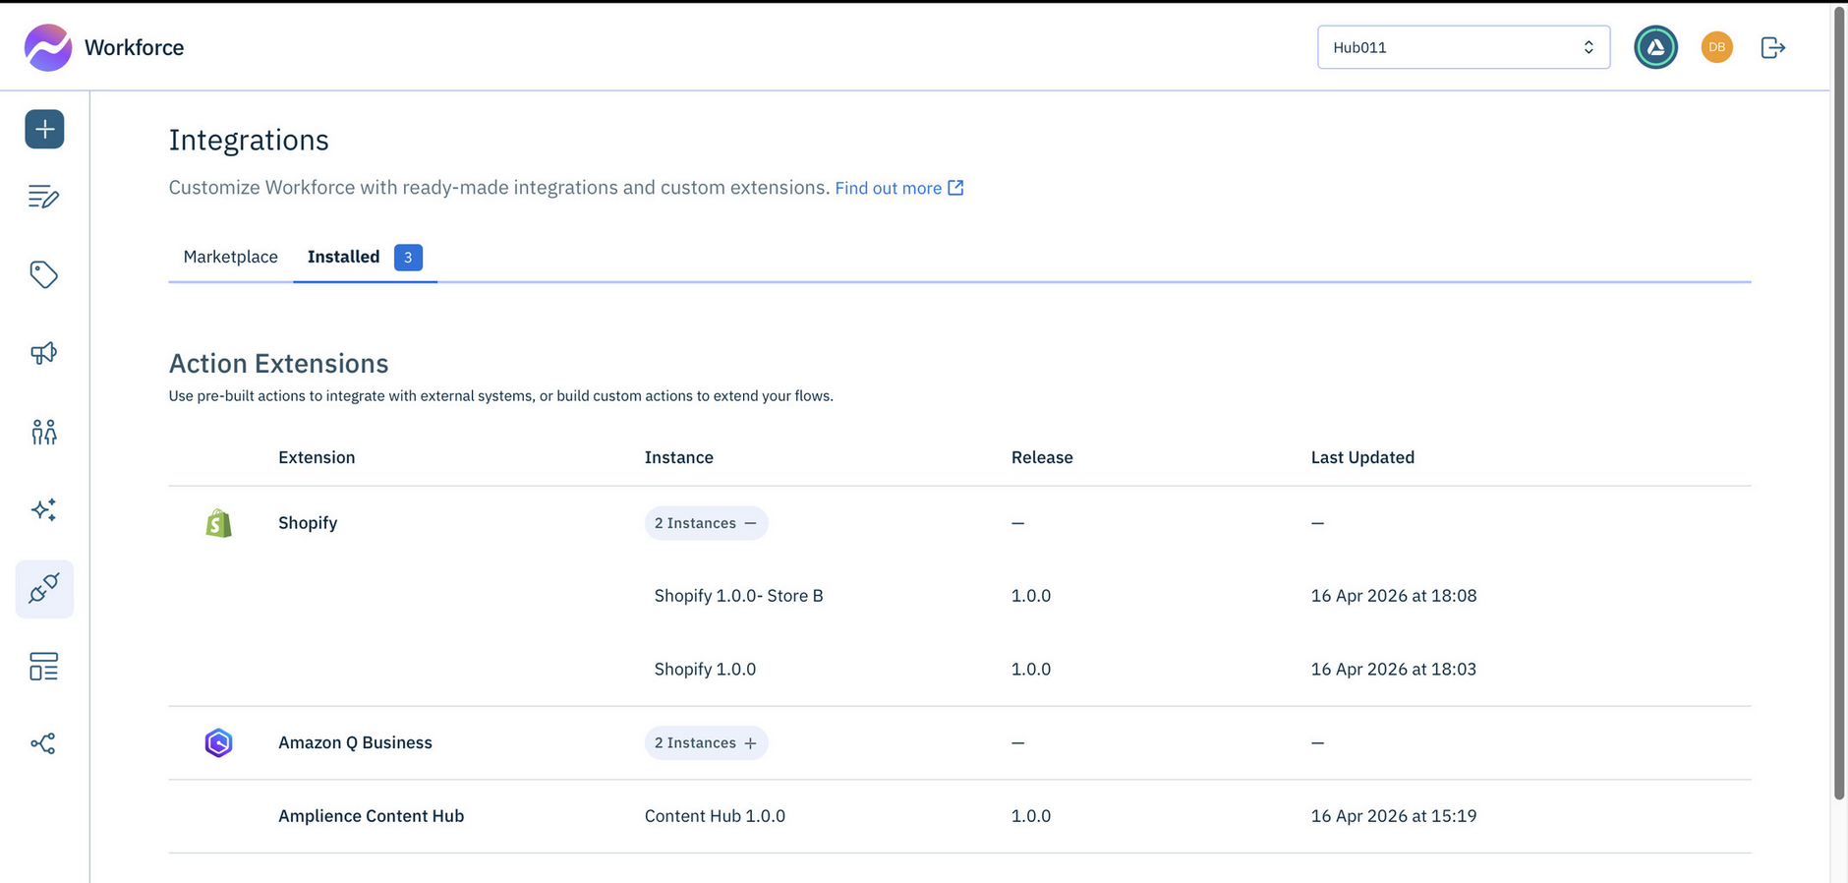
Task: Click the Shopify bag logo
Action: [219, 523]
